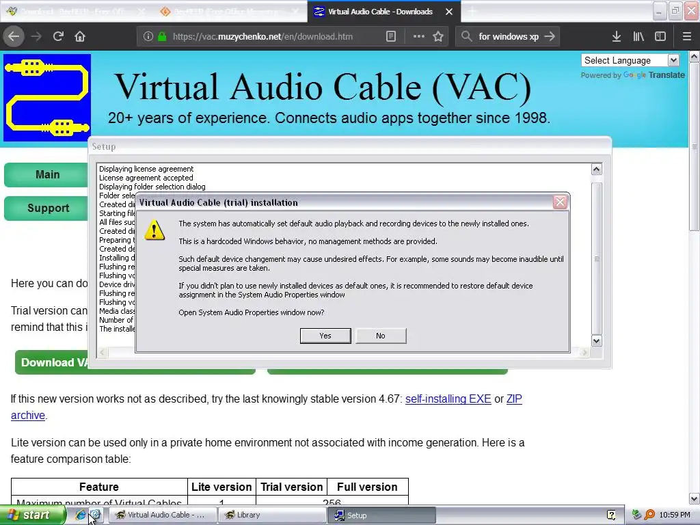Click the page scrollbar down arrow
The height and width of the screenshot is (525, 700).
694,498
